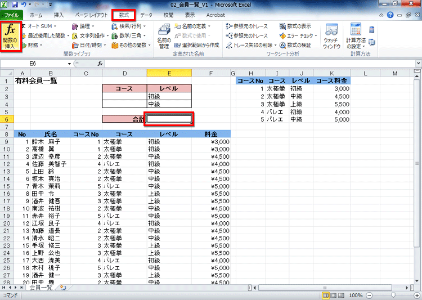The width and height of the screenshot is (422, 300).
Task: Open the 論理 functions dropdown
Action: pos(83,26)
